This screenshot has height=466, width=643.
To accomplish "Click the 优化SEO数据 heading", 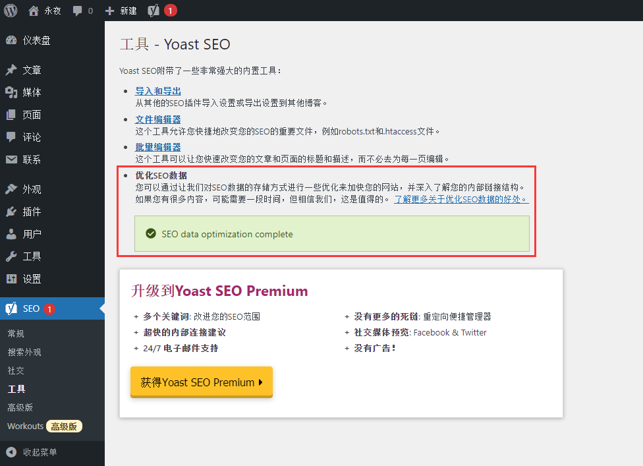I will click(x=161, y=175).
